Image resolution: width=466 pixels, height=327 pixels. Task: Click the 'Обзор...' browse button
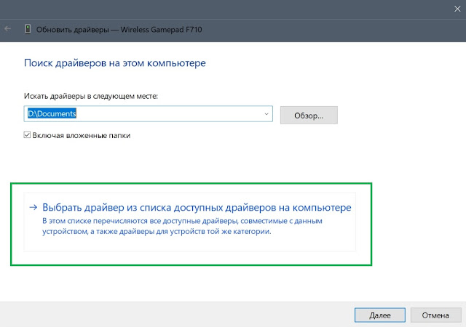[x=309, y=115]
